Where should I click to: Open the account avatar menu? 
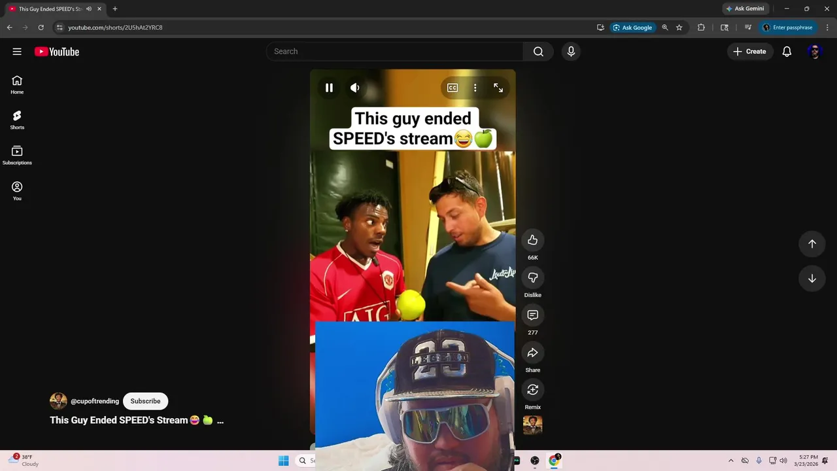(814, 52)
